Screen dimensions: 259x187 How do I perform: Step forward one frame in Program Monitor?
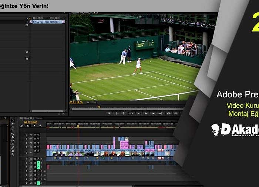[153, 113]
